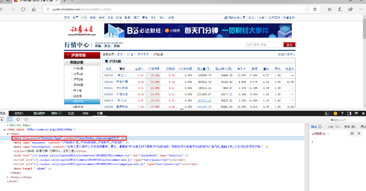Viewport: 366px width, 191px height.
Task: Click the color picker target icon
Action: point(18,119)
